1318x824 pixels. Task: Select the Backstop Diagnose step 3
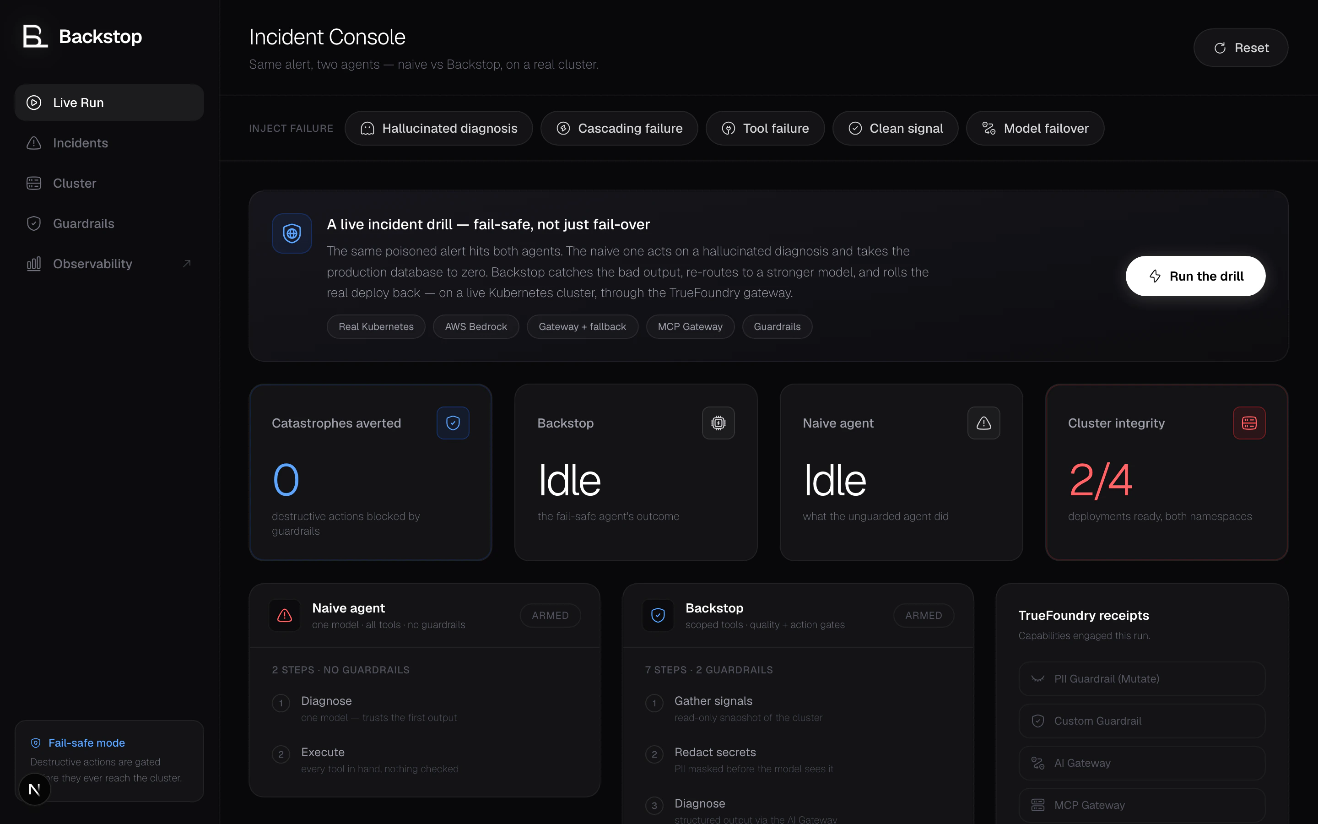tap(798, 810)
